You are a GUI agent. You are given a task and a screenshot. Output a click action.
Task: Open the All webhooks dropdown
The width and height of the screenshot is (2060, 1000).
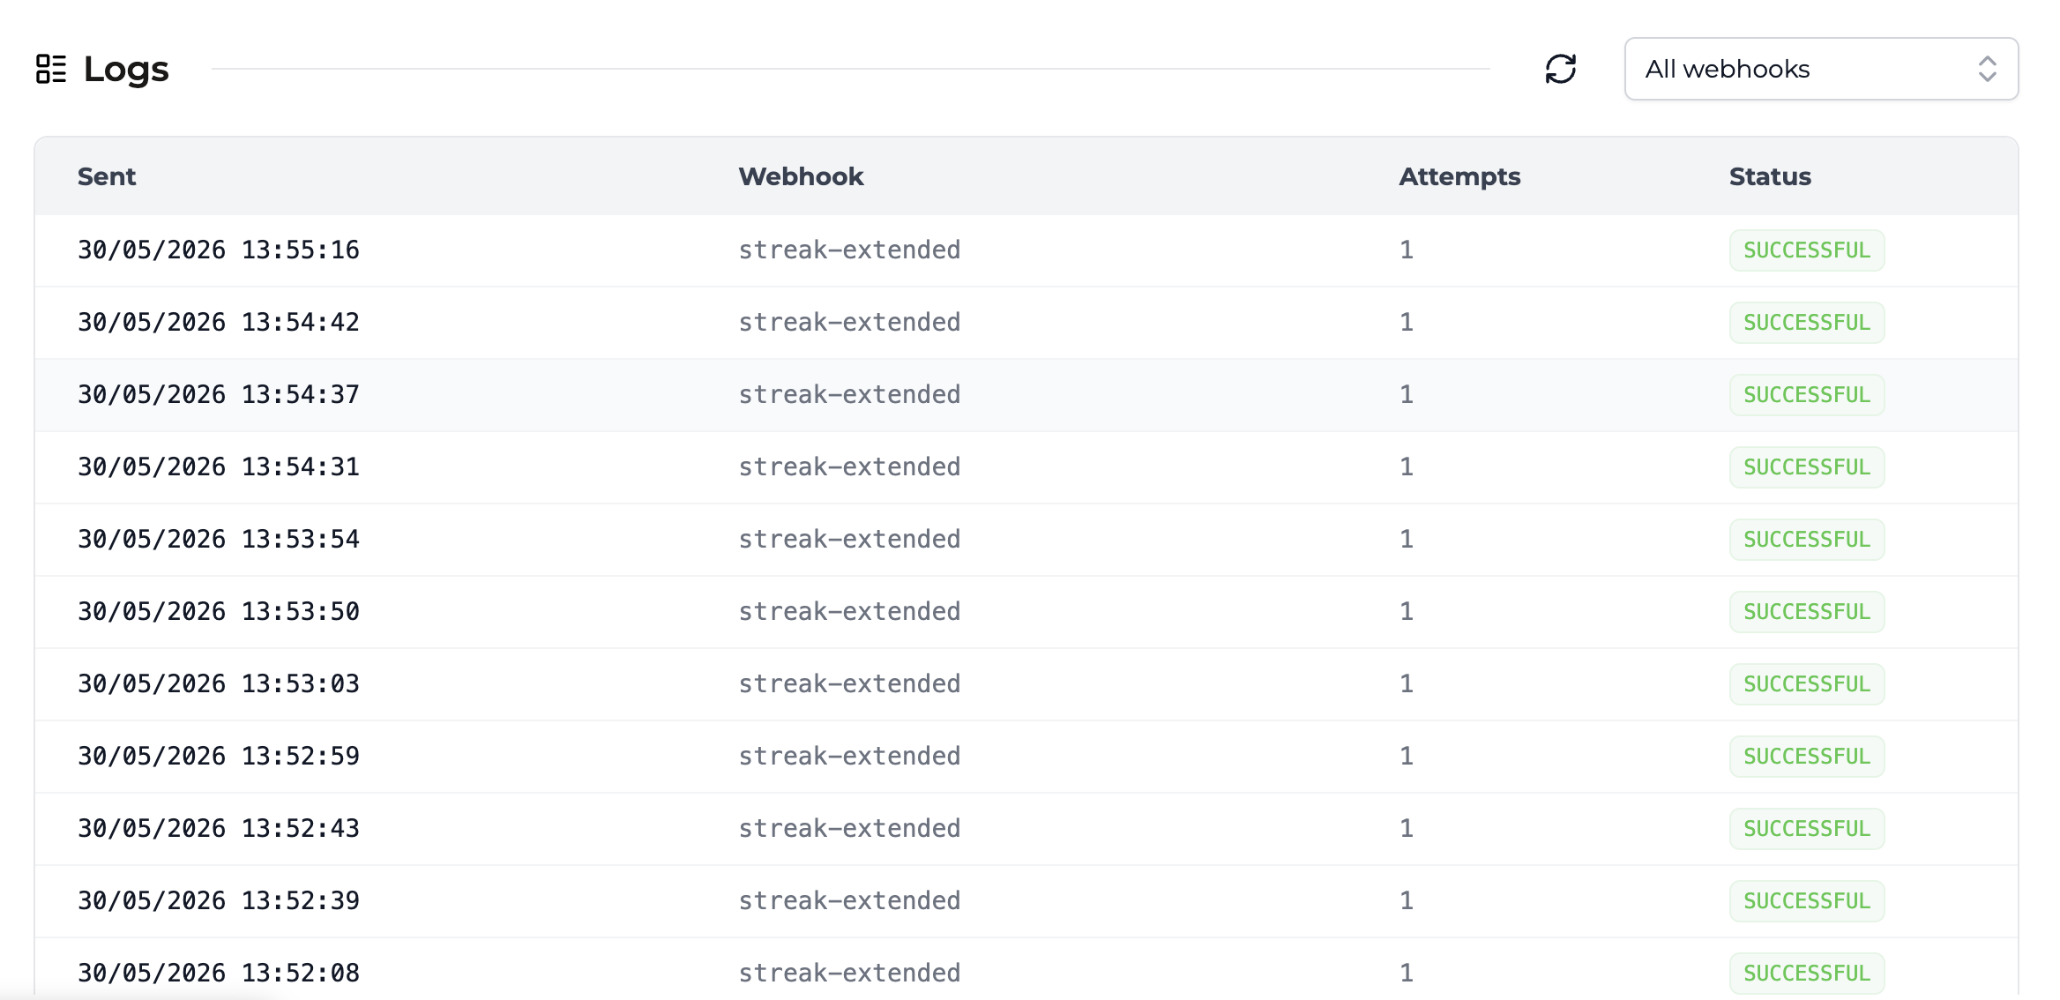tap(1821, 69)
